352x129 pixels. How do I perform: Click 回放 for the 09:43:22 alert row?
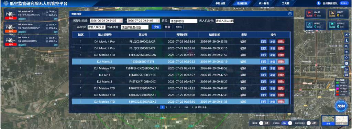(x=264, y=88)
